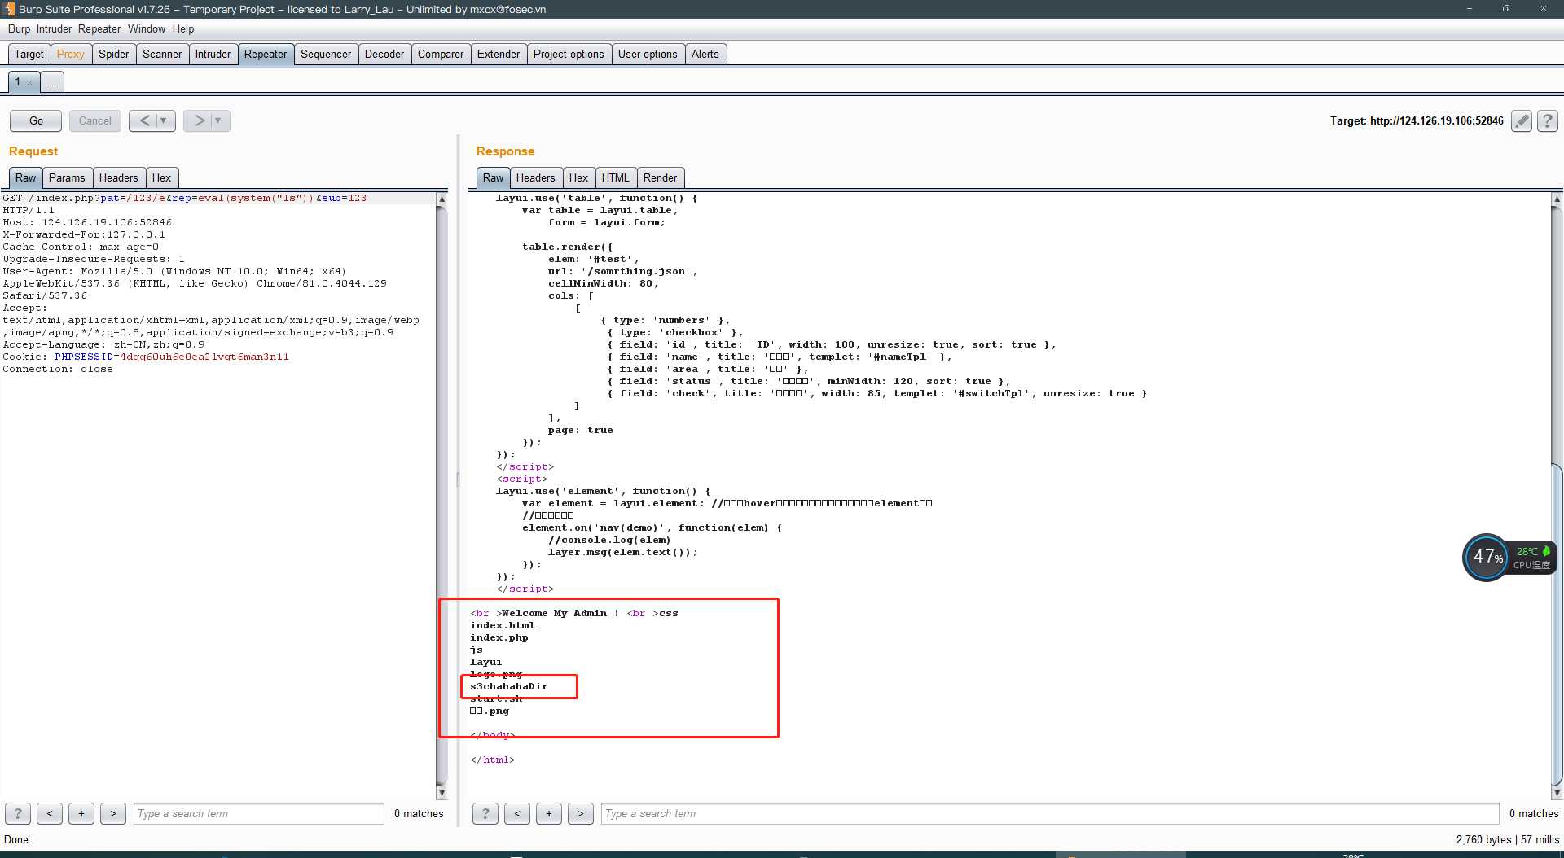
Task: Click the X-Forwarded-For header line
Action: pyautogui.click(x=84, y=234)
